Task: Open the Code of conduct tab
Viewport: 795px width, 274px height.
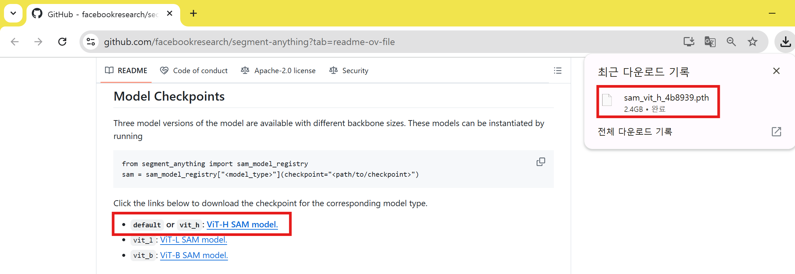Action: point(194,70)
